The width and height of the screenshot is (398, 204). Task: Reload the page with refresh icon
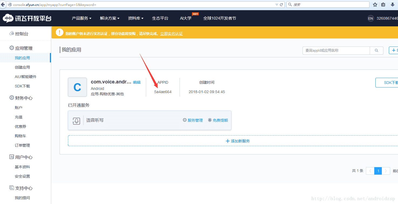pyautogui.click(x=282, y=5)
